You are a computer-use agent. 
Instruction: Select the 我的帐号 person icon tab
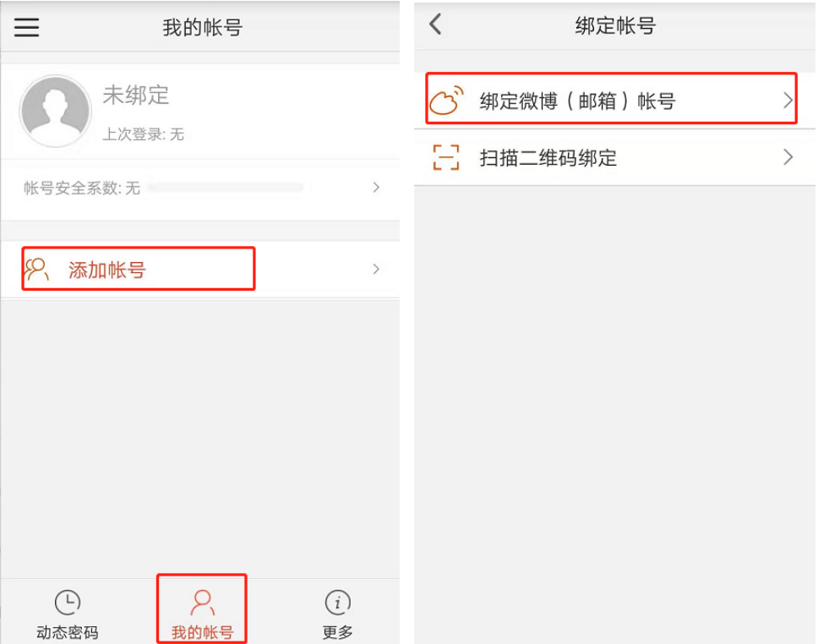tap(203, 603)
